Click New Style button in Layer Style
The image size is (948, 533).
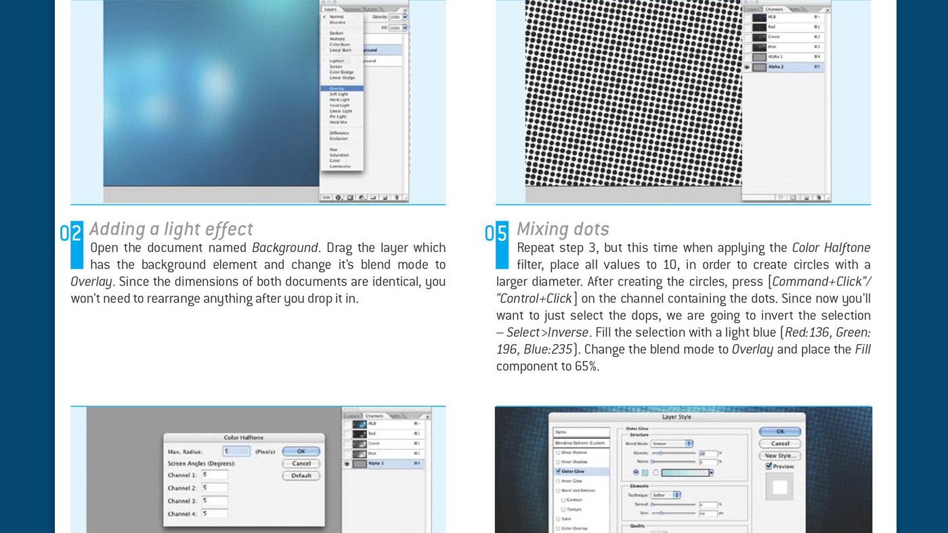click(780, 455)
